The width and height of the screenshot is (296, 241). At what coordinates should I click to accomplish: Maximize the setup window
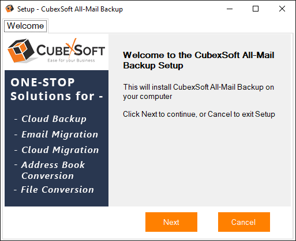coord(256,9)
